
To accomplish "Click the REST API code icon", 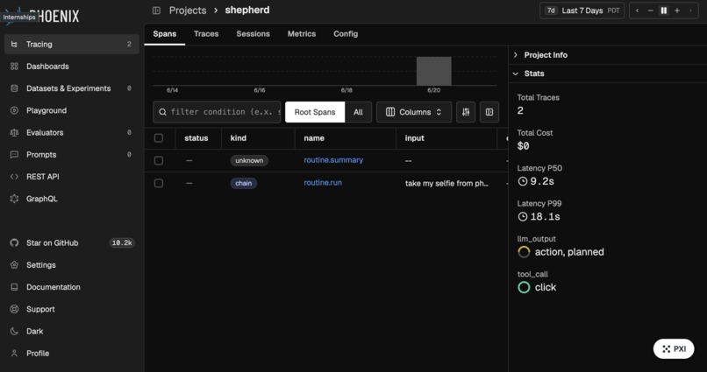I will 14,176.
